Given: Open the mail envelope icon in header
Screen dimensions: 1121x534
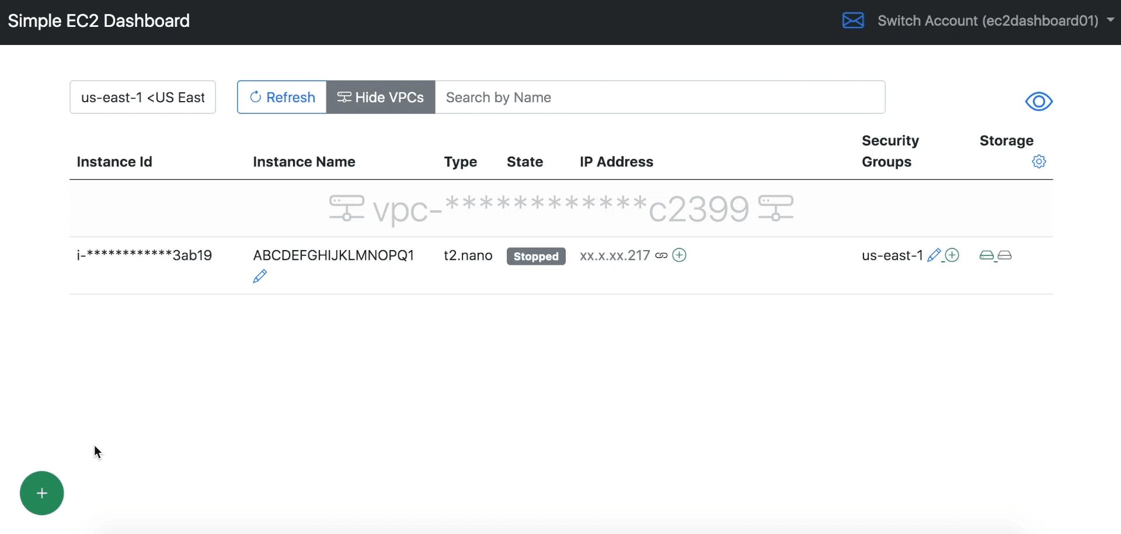Looking at the screenshot, I should click(x=853, y=20).
